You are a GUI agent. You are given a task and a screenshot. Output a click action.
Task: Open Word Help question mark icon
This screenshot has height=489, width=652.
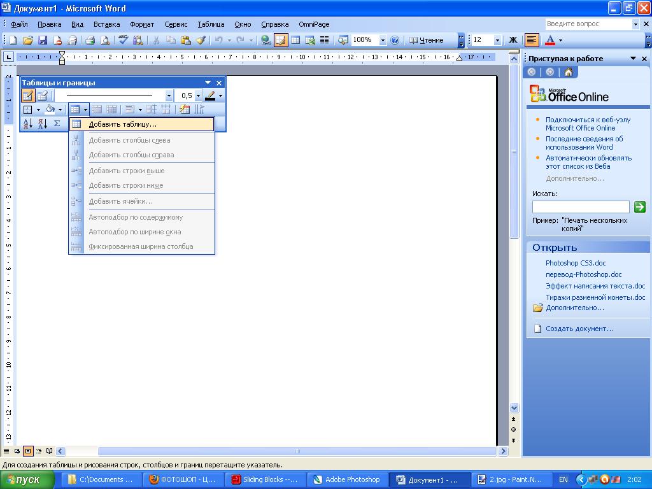(395, 40)
